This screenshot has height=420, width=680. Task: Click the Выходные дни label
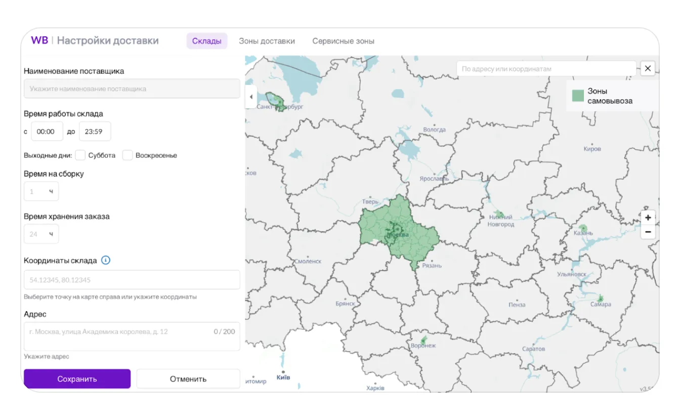click(x=48, y=155)
